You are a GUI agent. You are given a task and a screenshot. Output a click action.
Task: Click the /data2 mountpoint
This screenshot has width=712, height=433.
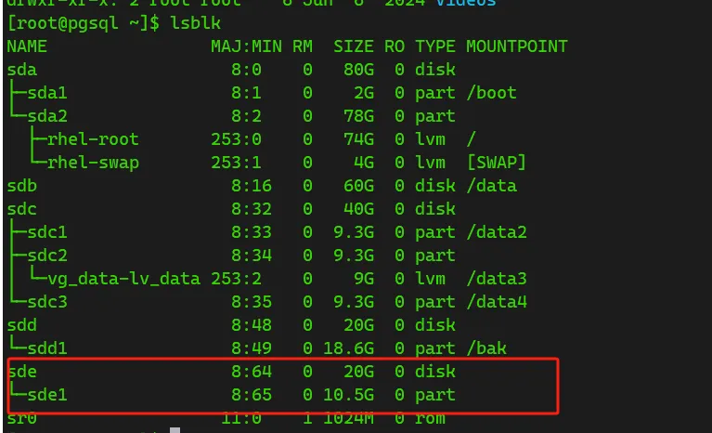[497, 232]
